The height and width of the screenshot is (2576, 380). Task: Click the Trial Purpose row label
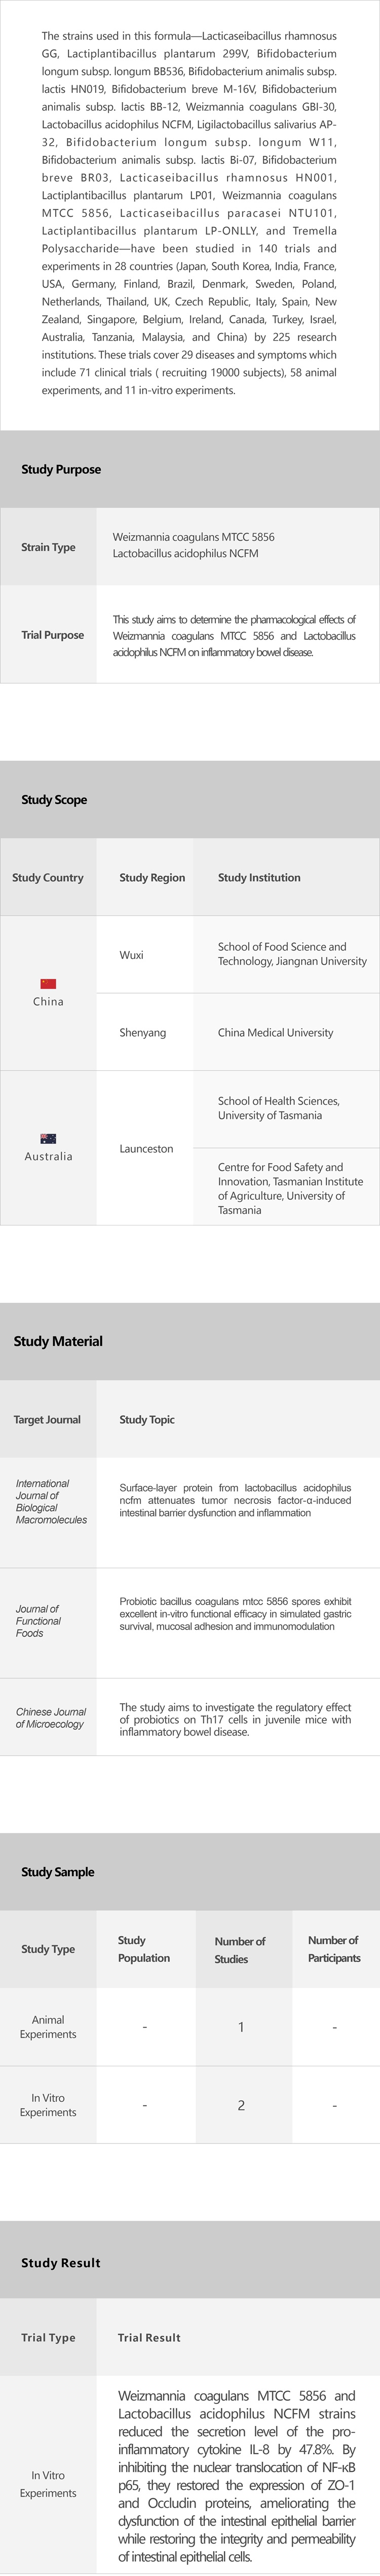pos(52,635)
